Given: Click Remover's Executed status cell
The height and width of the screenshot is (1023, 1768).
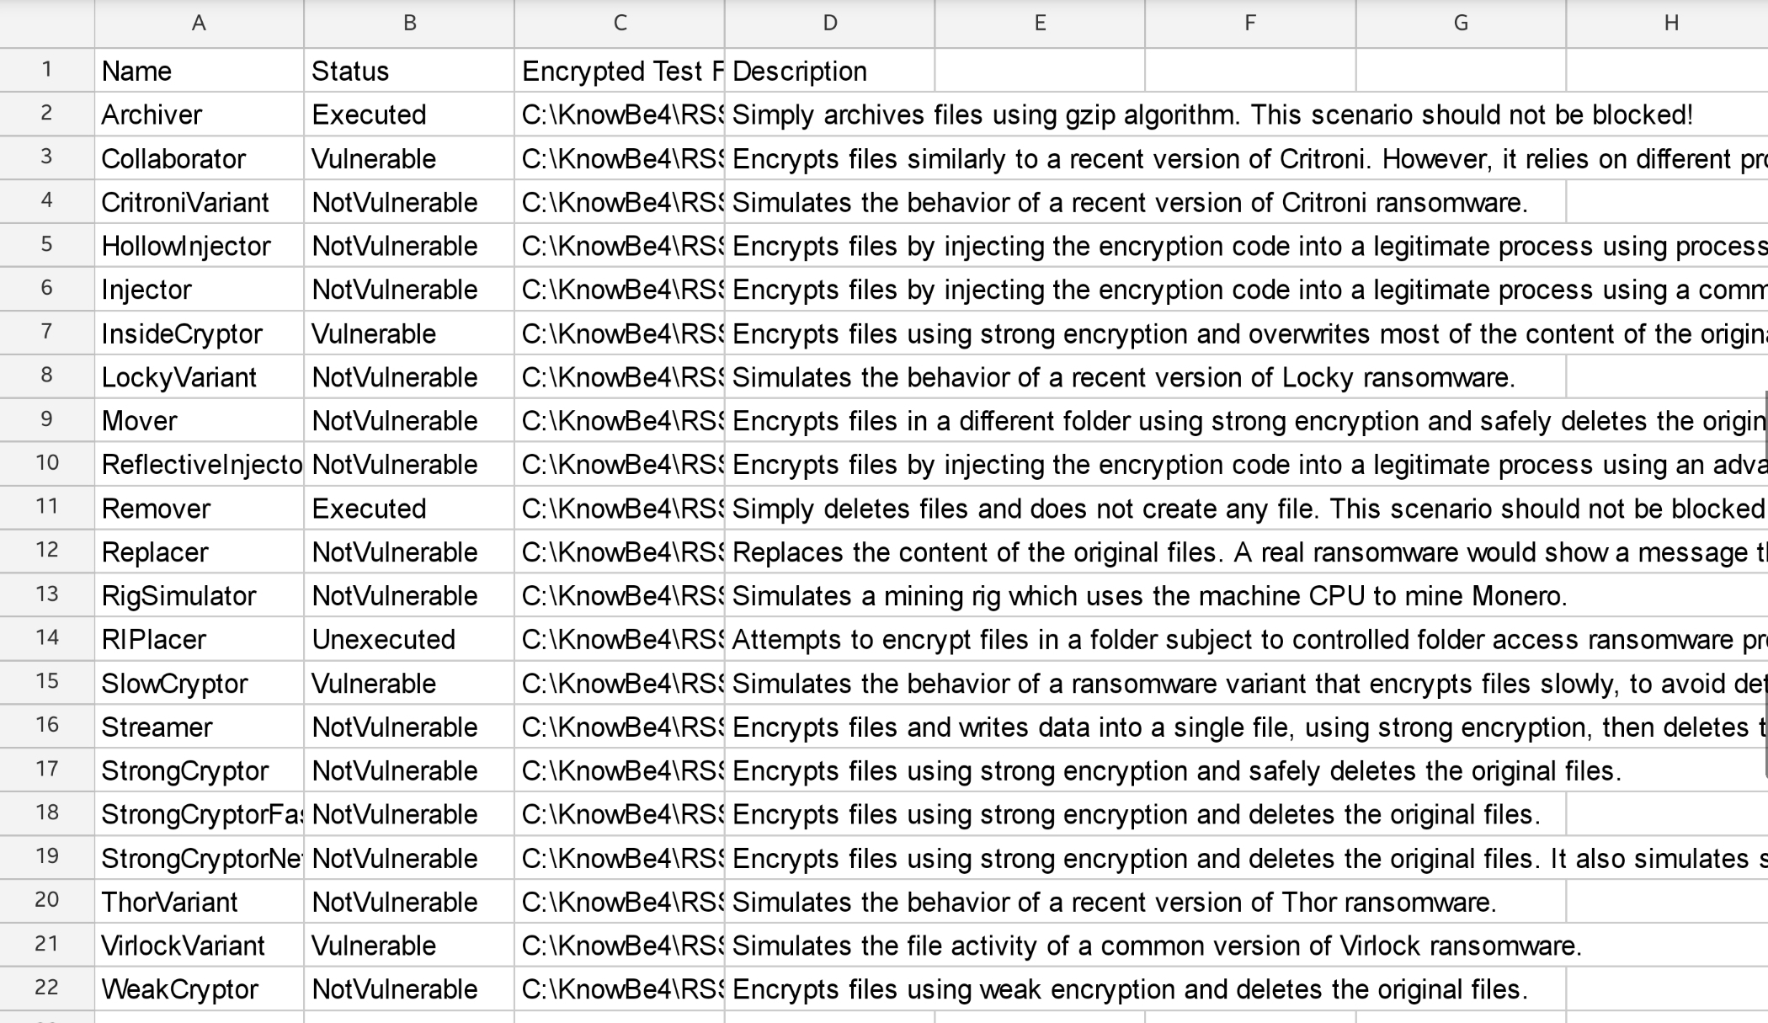Looking at the screenshot, I should point(409,509).
